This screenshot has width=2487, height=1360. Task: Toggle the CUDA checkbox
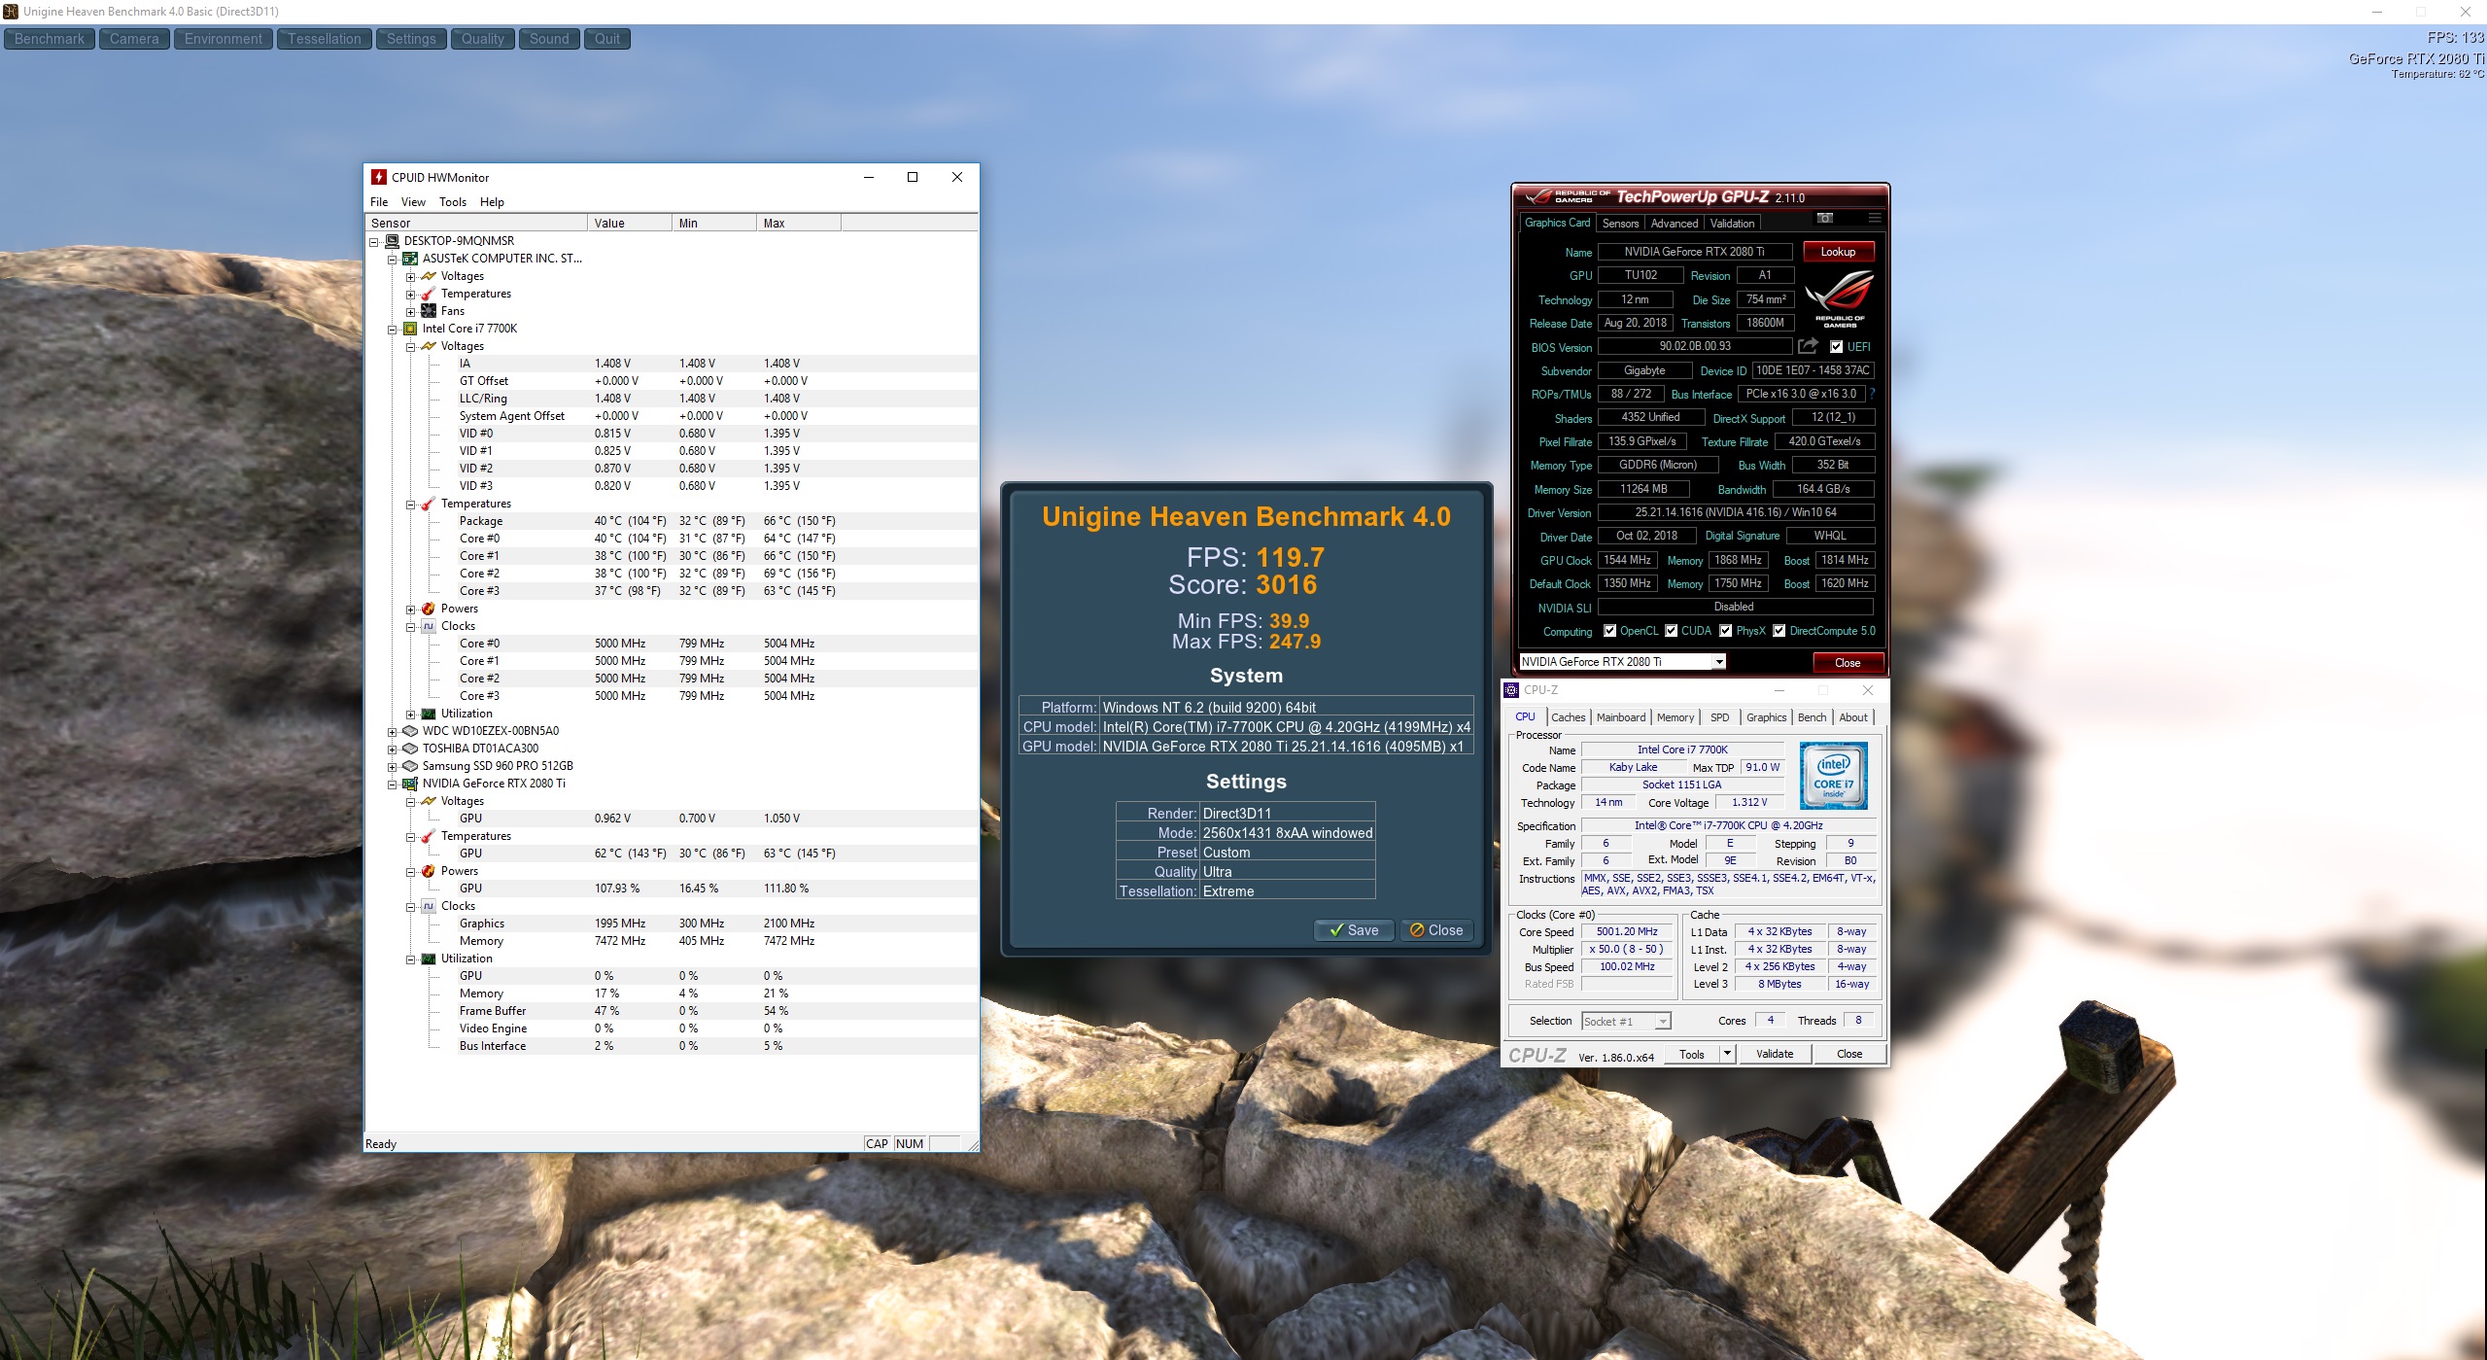(x=1671, y=631)
